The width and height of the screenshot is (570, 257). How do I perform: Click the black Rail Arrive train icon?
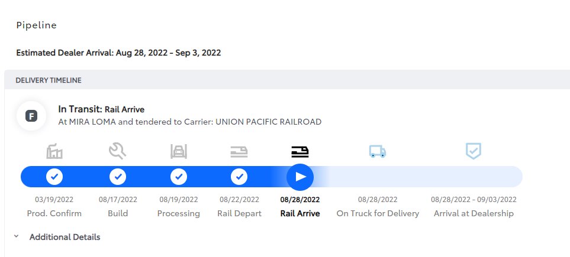300,151
